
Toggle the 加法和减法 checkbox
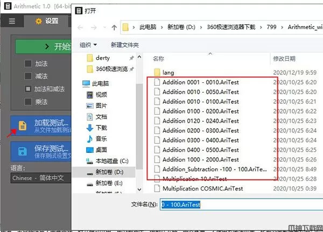pos(28,89)
